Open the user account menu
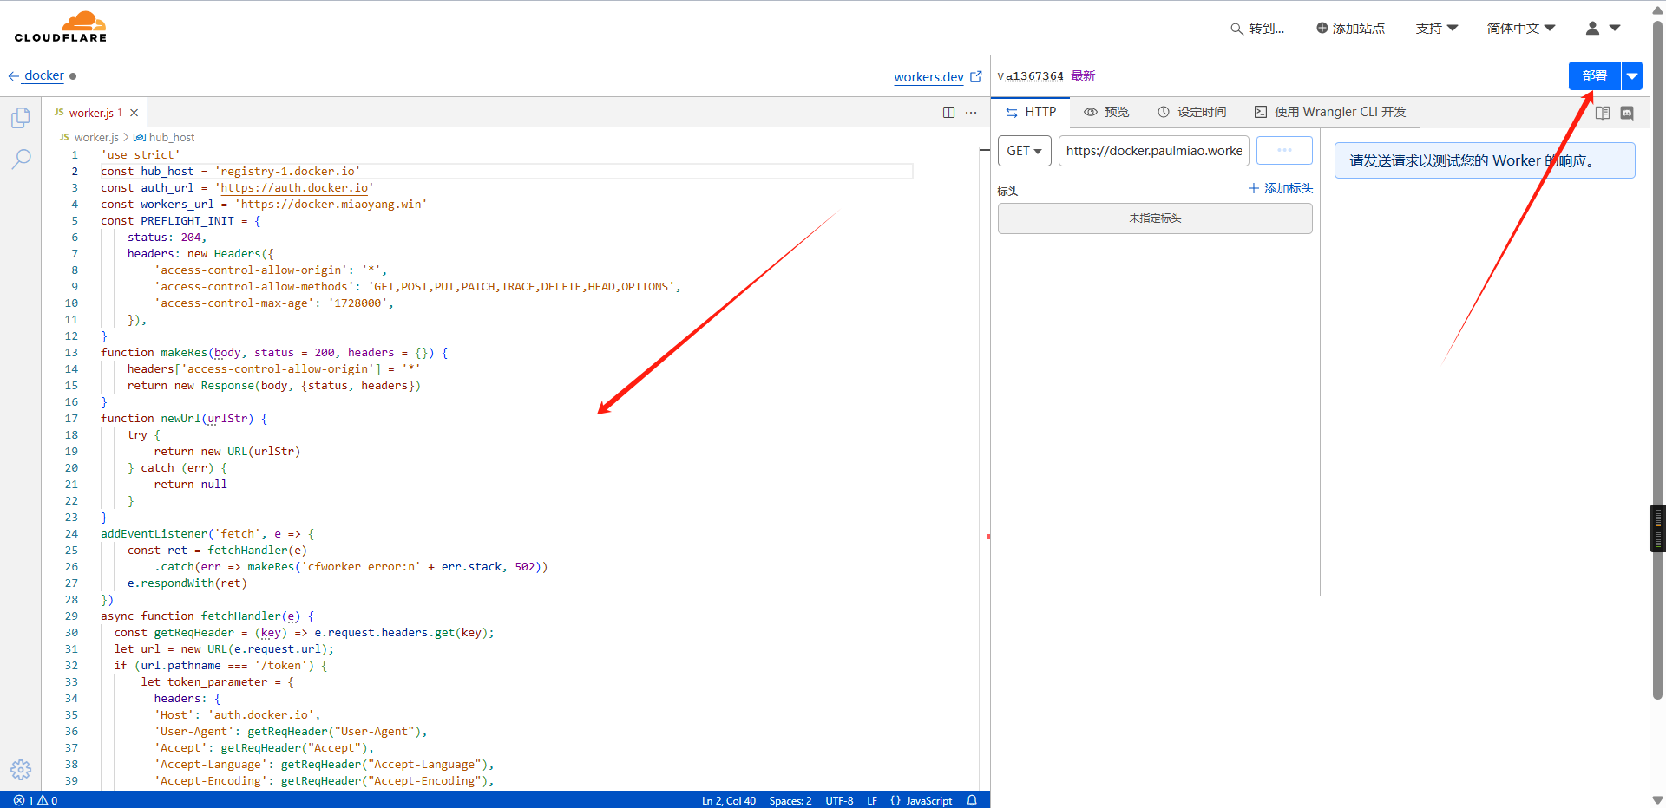The width and height of the screenshot is (1666, 808). point(1603,29)
